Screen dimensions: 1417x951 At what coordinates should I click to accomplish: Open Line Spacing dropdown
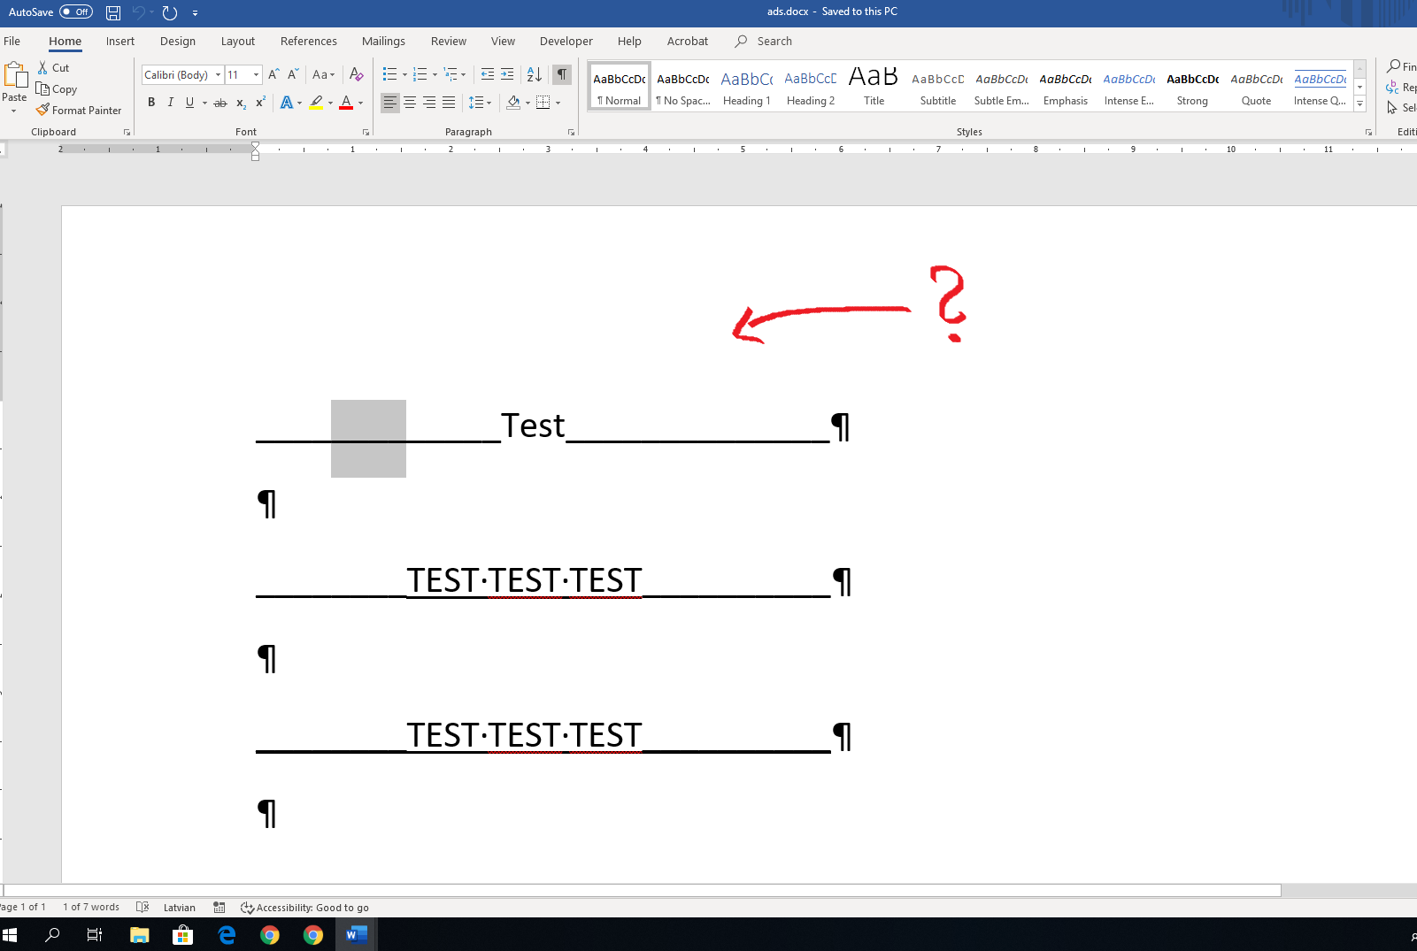coord(479,103)
